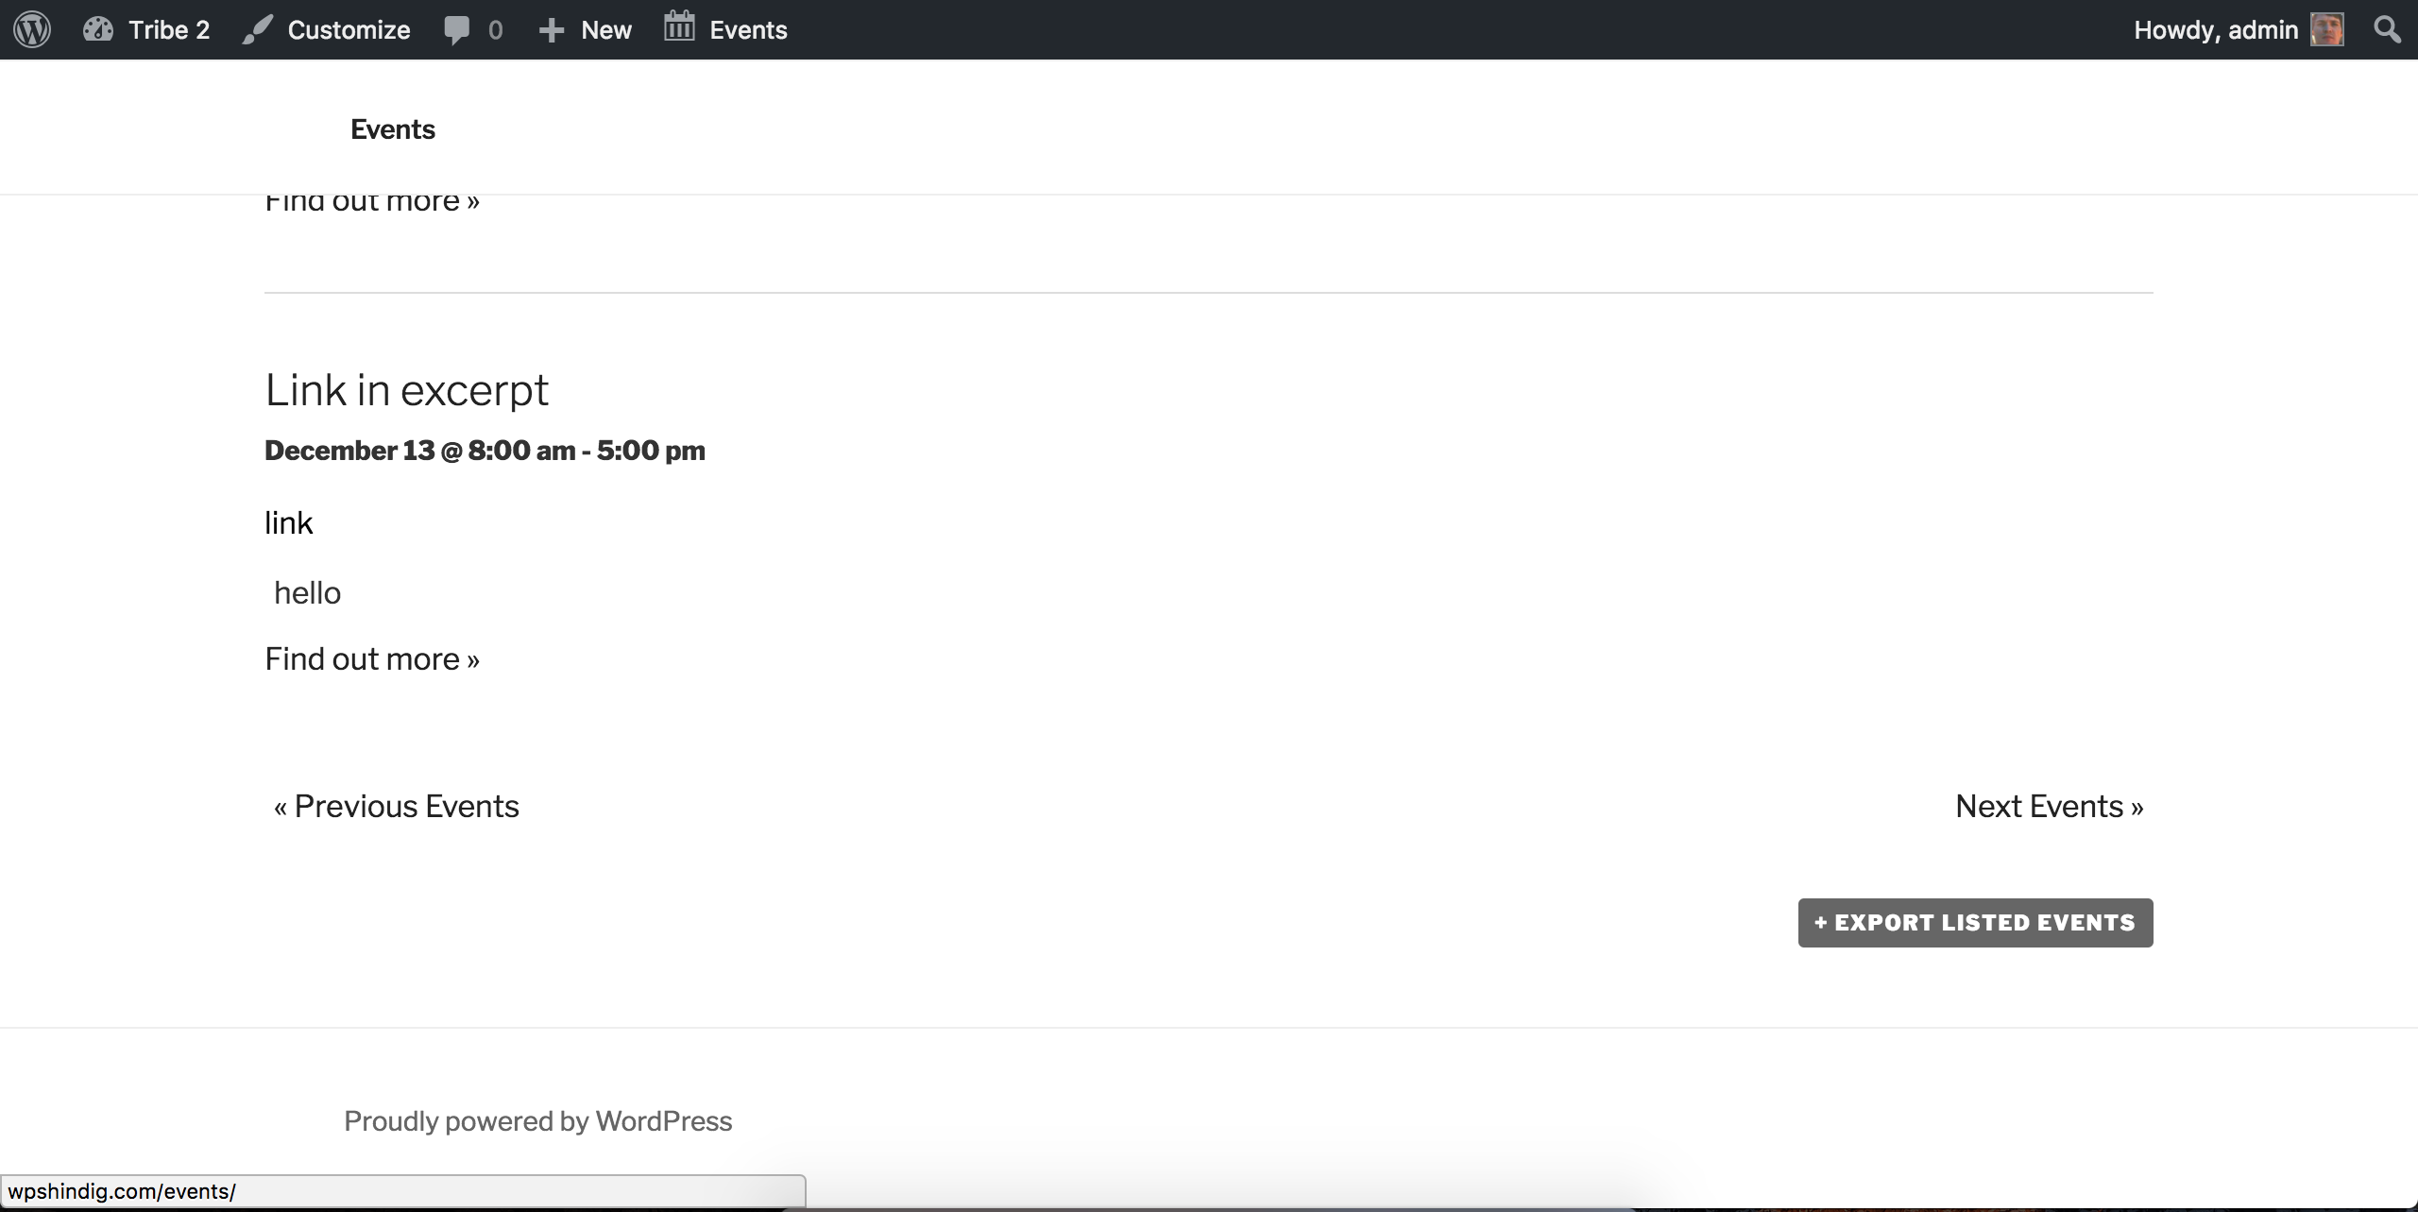
Task: Open the New content plus icon
Action: (x=551, y=29)
